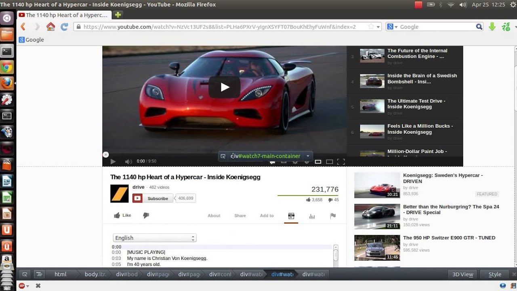Image resolution: width=517 pixels, height=291 pixels.
Task: Select the div#bod breadcrumb
Action: (127, 274)
